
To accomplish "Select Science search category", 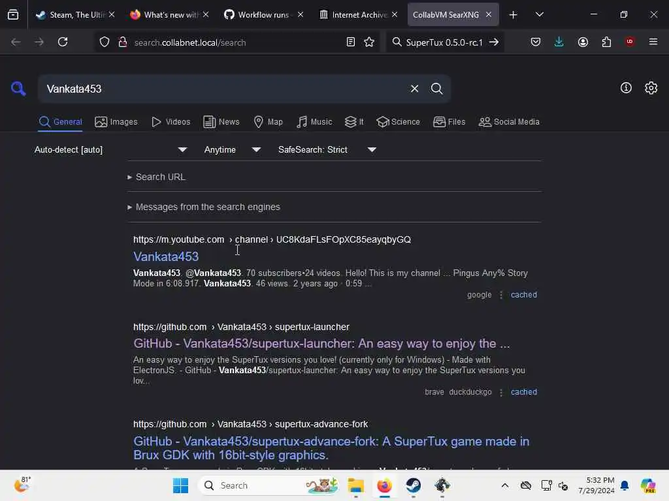I will (x=398, y=122).
